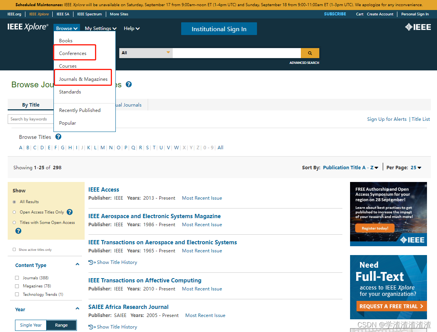Open help icon beside Open Access Titles Only
The image size is (437, 332).
coord(70,212)
